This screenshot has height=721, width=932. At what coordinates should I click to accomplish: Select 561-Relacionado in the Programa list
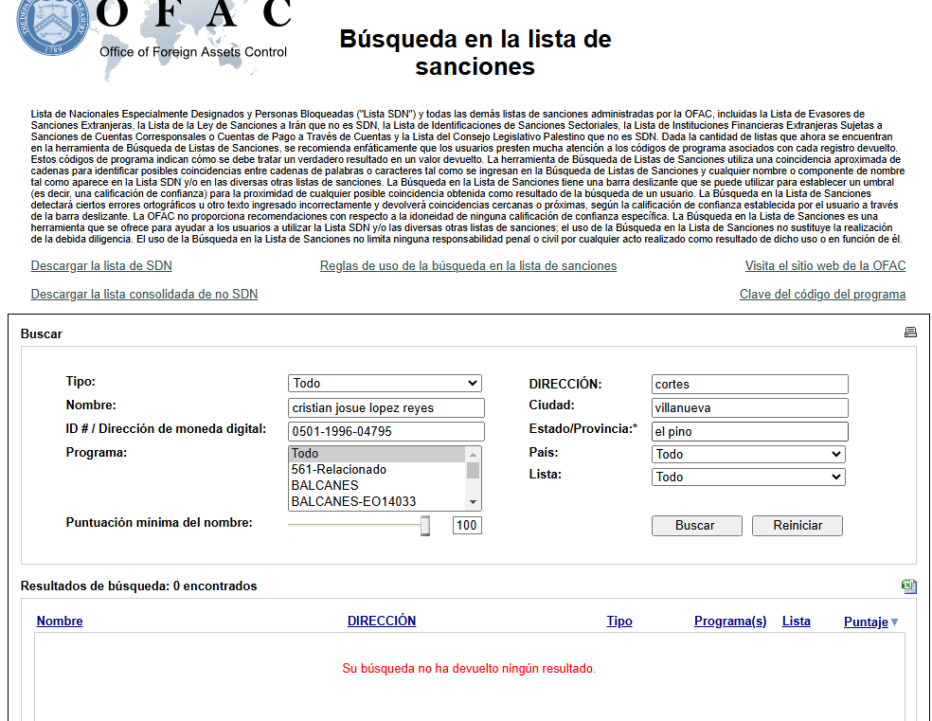(x=339, y=470)
